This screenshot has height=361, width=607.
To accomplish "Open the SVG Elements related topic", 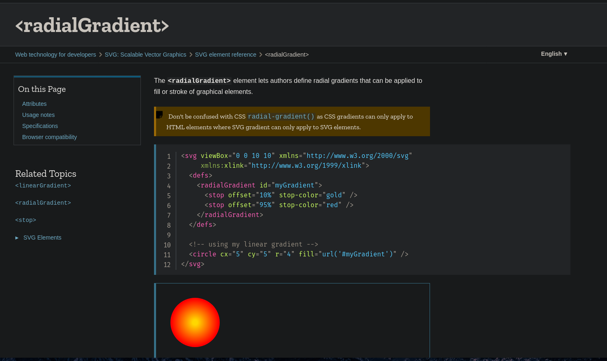I will [42, 238].
